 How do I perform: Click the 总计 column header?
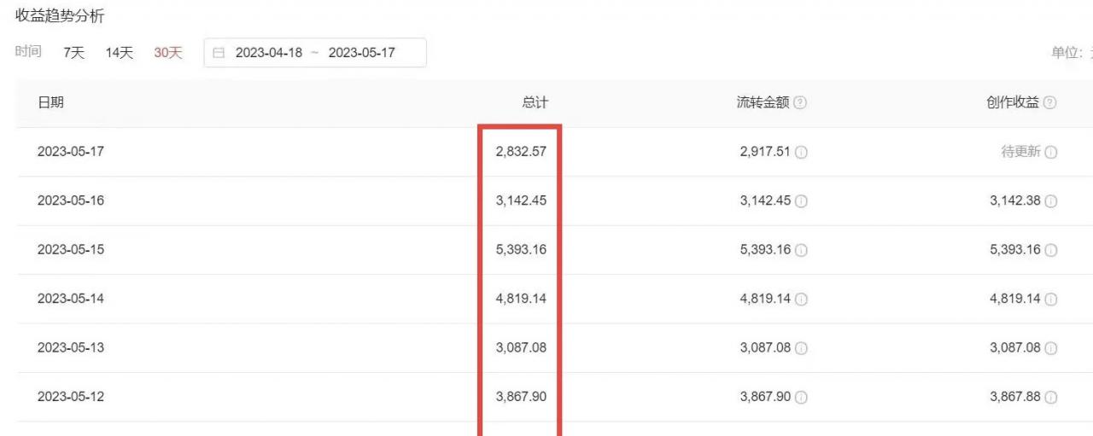pos(535,102)
